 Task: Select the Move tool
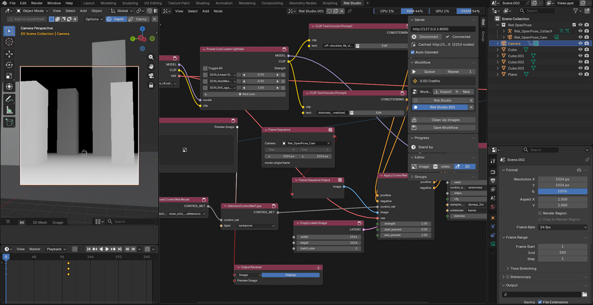pyautogui.click(x=9, y=54)
